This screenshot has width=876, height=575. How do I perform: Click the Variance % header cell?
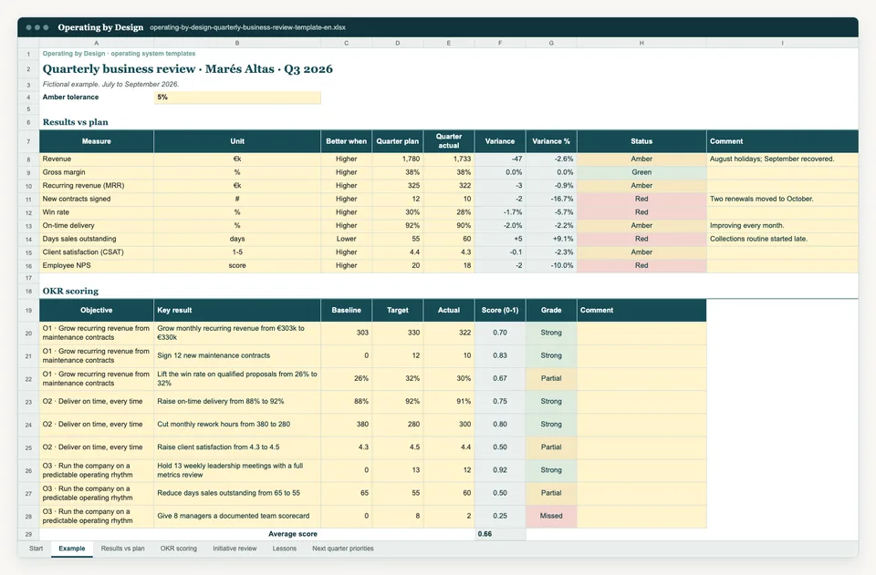551,141
